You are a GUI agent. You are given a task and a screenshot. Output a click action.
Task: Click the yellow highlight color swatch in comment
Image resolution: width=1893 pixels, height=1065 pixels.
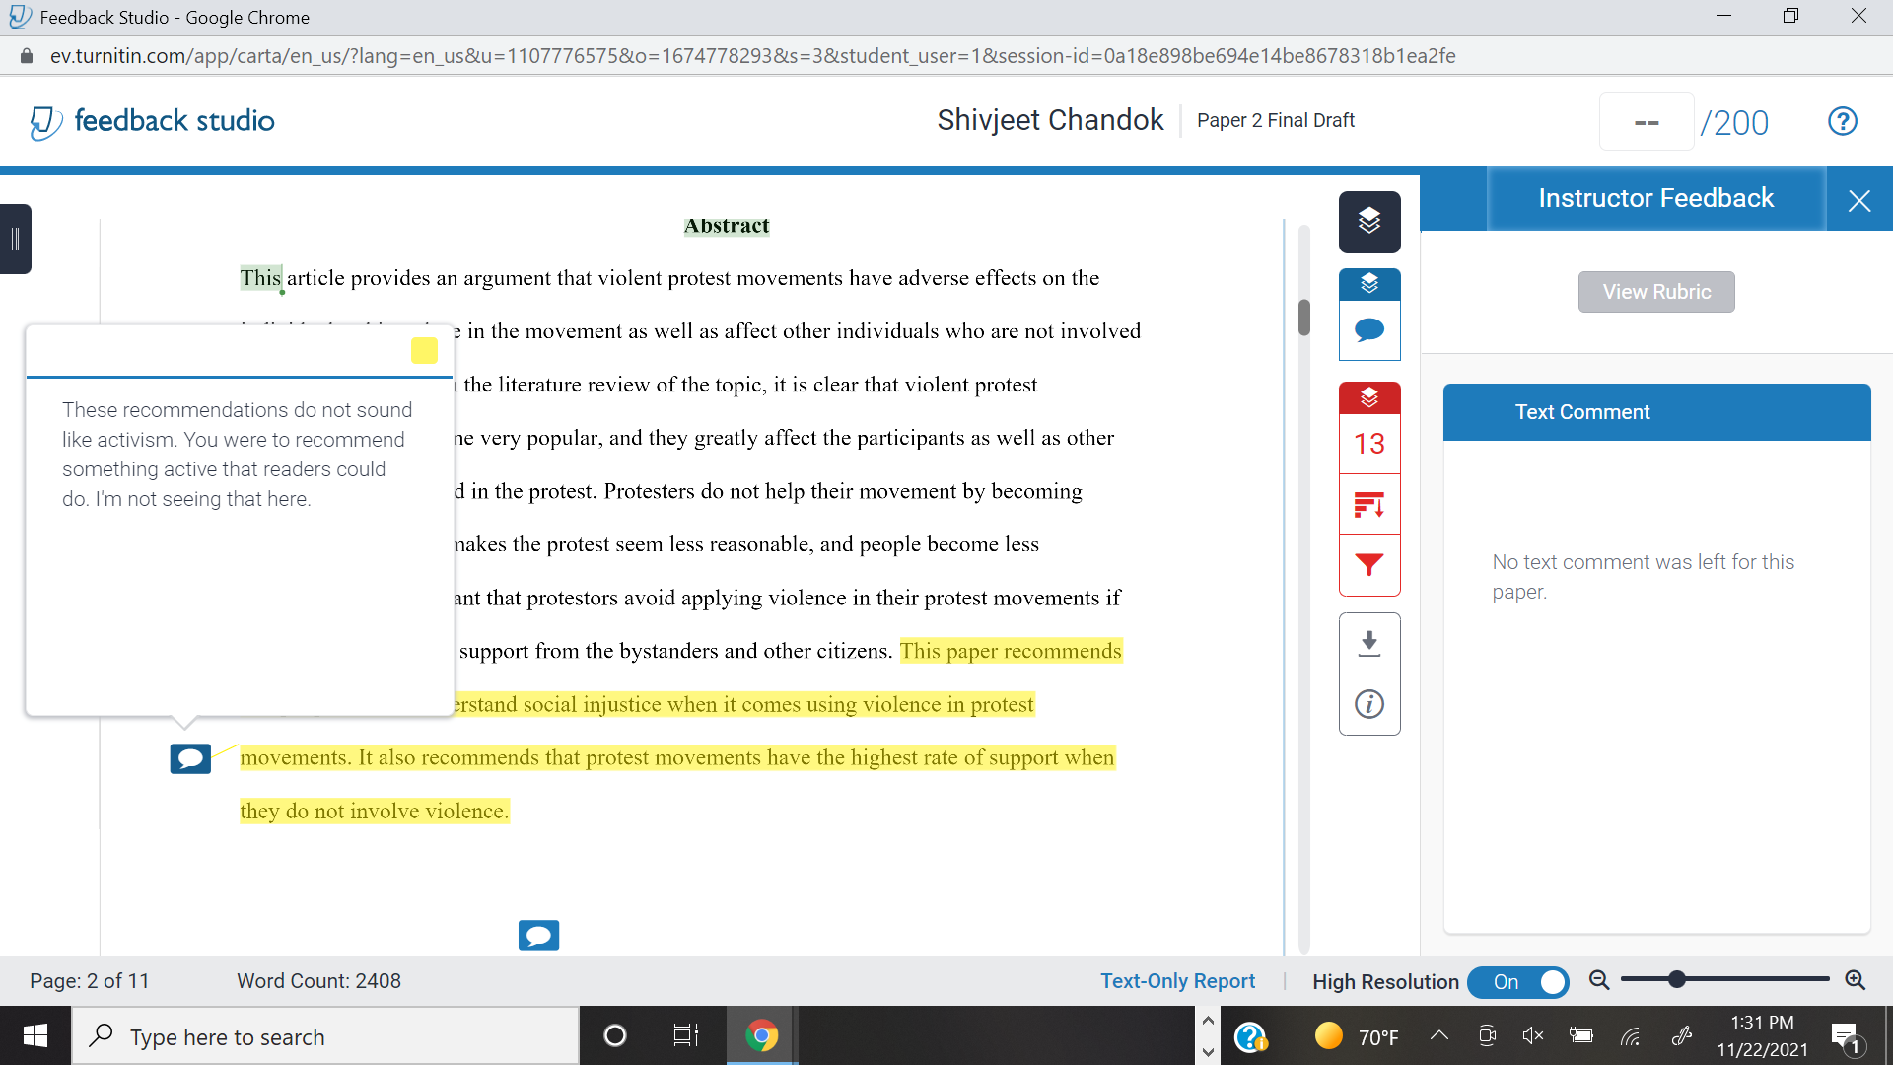click(424, 350)
